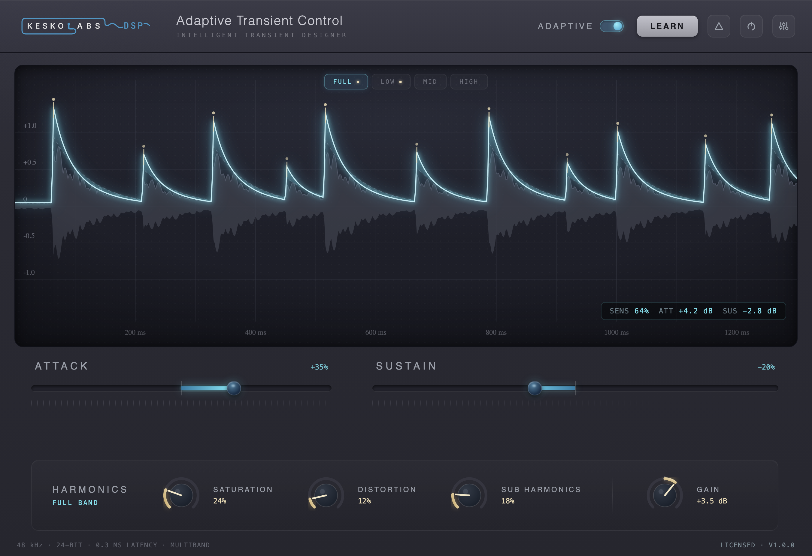
Task: Toggle the Adaptive switch
Action: 611,26
